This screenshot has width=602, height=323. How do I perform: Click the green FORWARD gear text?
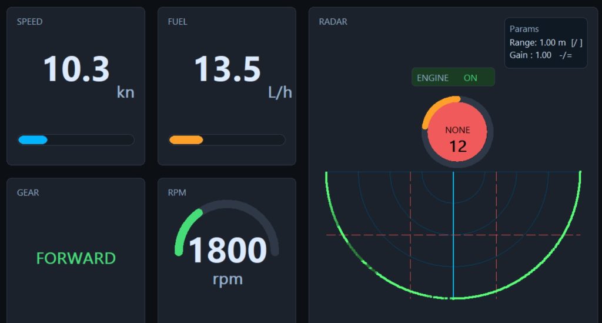pyautogui.click(x=76, y=258)
